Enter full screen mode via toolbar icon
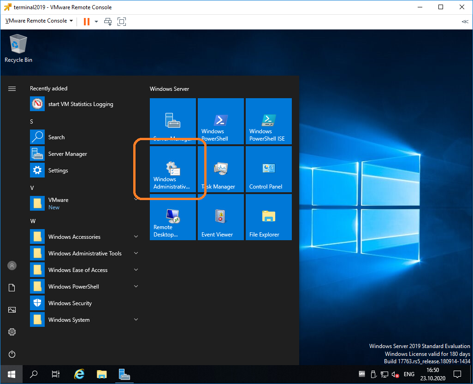 click(x=122, y=21)
